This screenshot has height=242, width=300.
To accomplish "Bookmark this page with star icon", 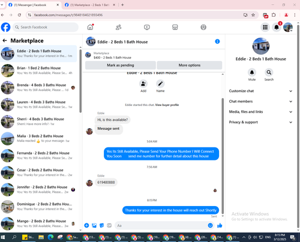I will 253,15.
